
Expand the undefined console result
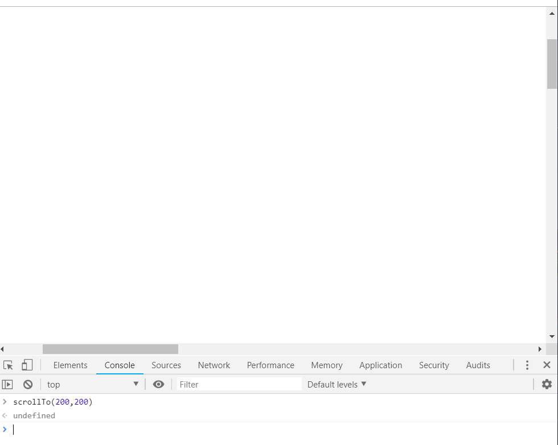pyautogui.click(x=5, y=415)
